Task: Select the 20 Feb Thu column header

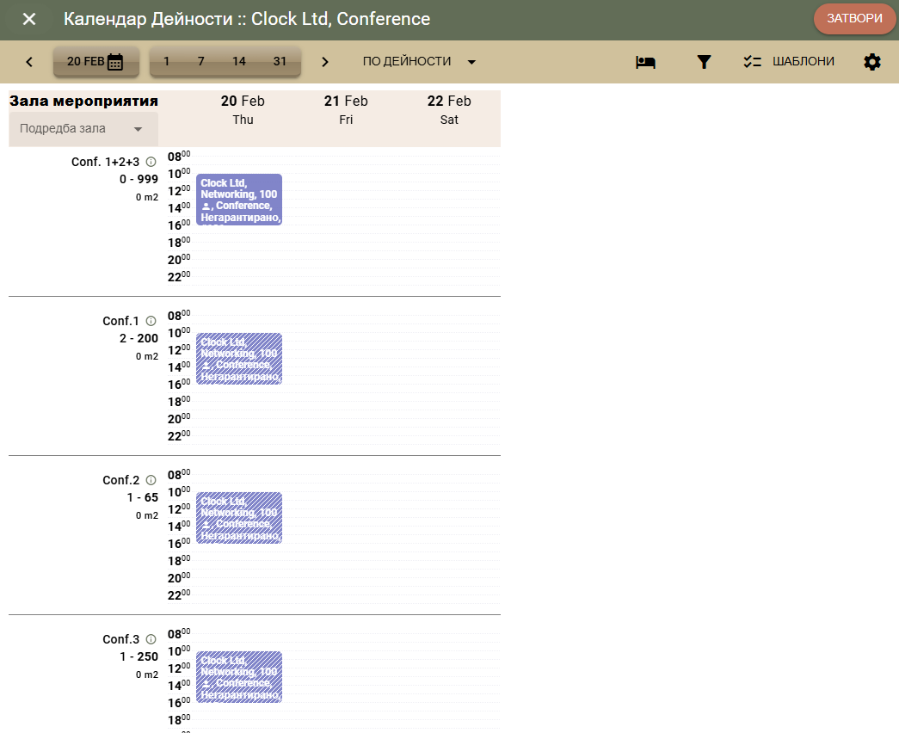Action: [x=243, y=109]
